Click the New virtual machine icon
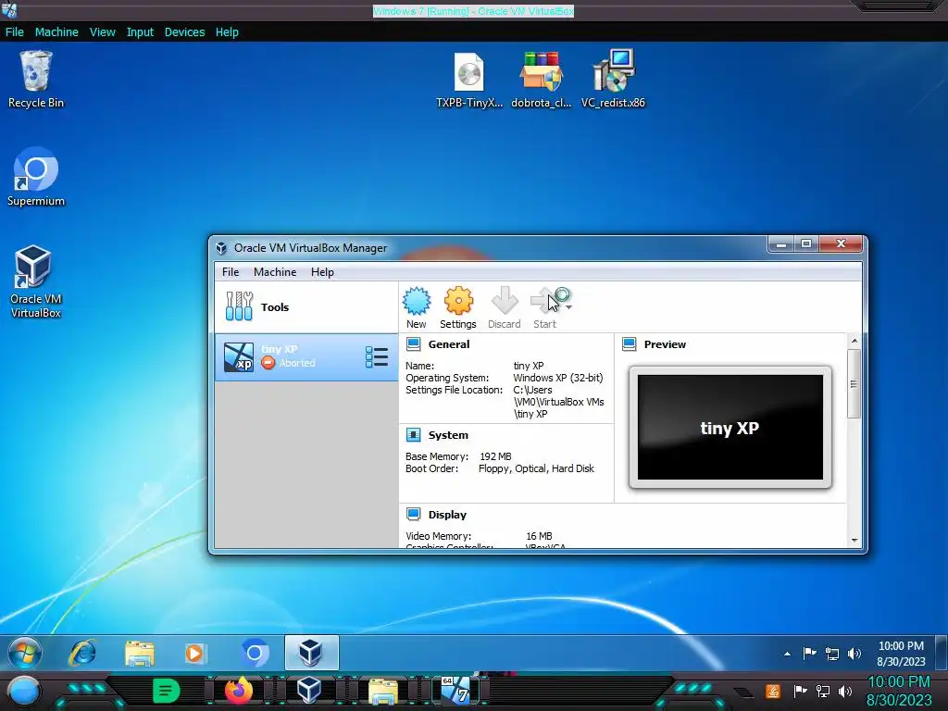Viewport: 948px width, 711px height. point(417,307)
